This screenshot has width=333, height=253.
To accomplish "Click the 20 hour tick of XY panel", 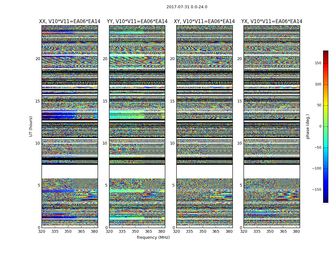I will coord(172,59).
